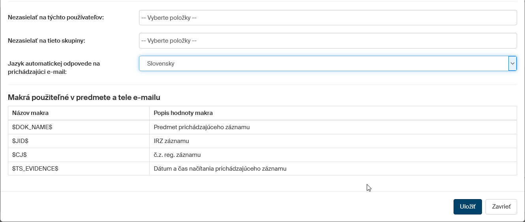This screenshot has height=222, width=525.
Task: Select the $TS_EVIDENCE$ macro cell
Action: tap(36, 169)
